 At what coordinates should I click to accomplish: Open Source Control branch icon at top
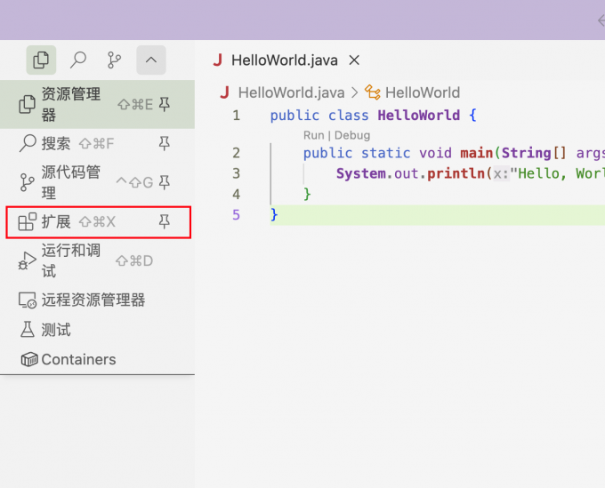[115, 60]
